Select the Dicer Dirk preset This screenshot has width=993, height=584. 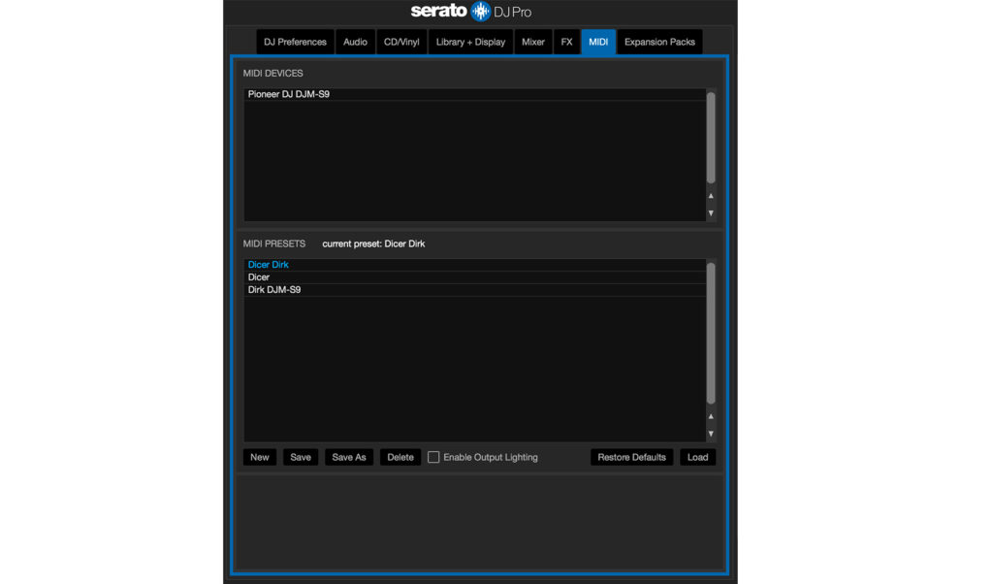tap(268, 264)
